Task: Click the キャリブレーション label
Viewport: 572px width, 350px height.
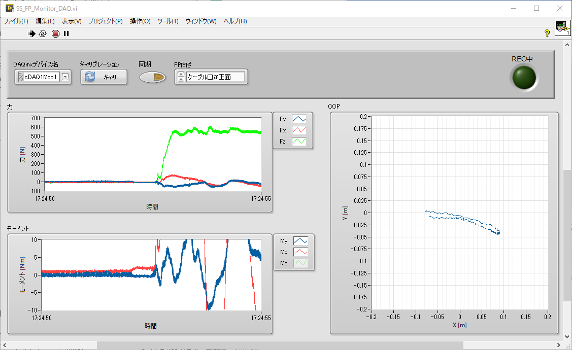Action: [99, 64]
